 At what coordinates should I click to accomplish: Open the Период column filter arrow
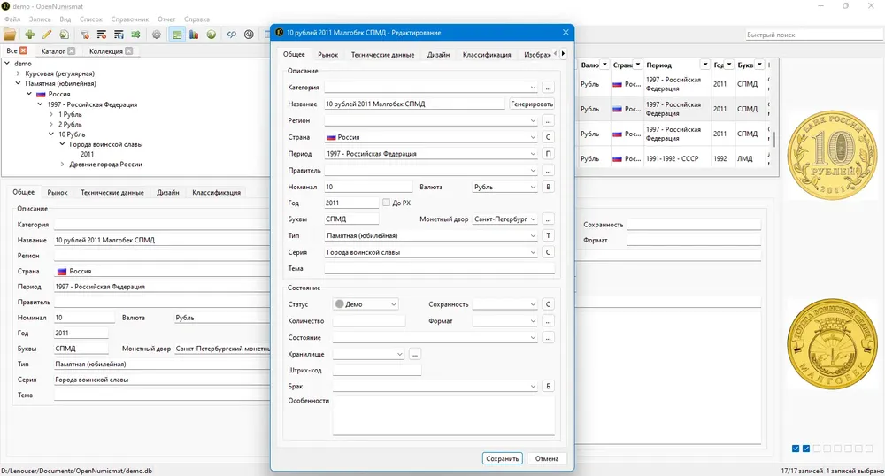pos(705,65)
